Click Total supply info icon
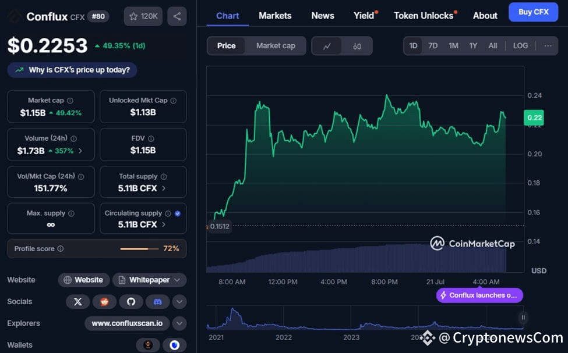The image size is (568, 353). 164,177
